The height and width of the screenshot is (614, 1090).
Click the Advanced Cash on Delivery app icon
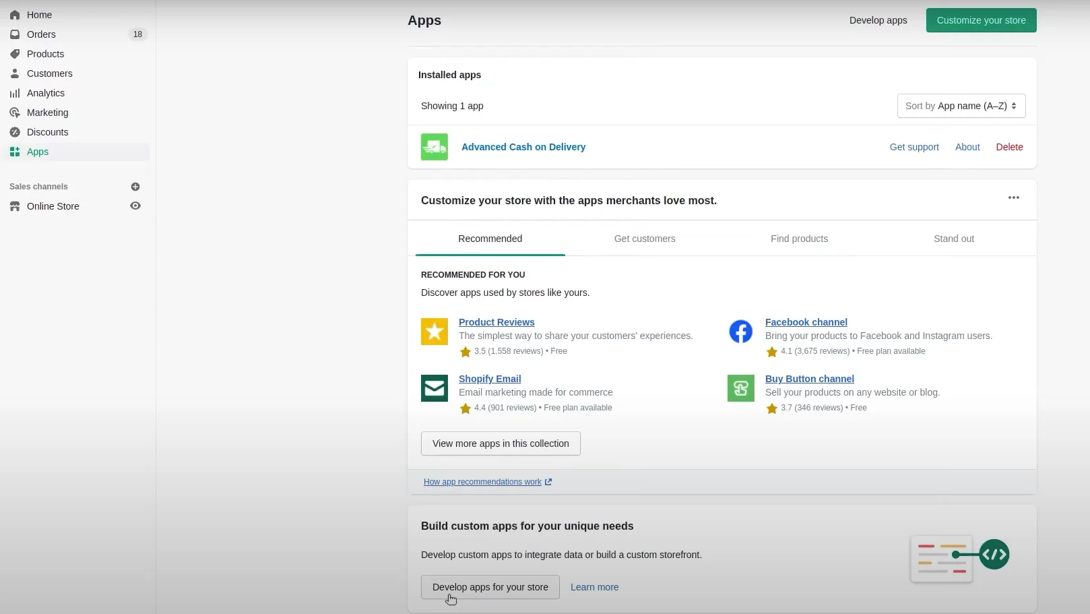tap(435, 147)
